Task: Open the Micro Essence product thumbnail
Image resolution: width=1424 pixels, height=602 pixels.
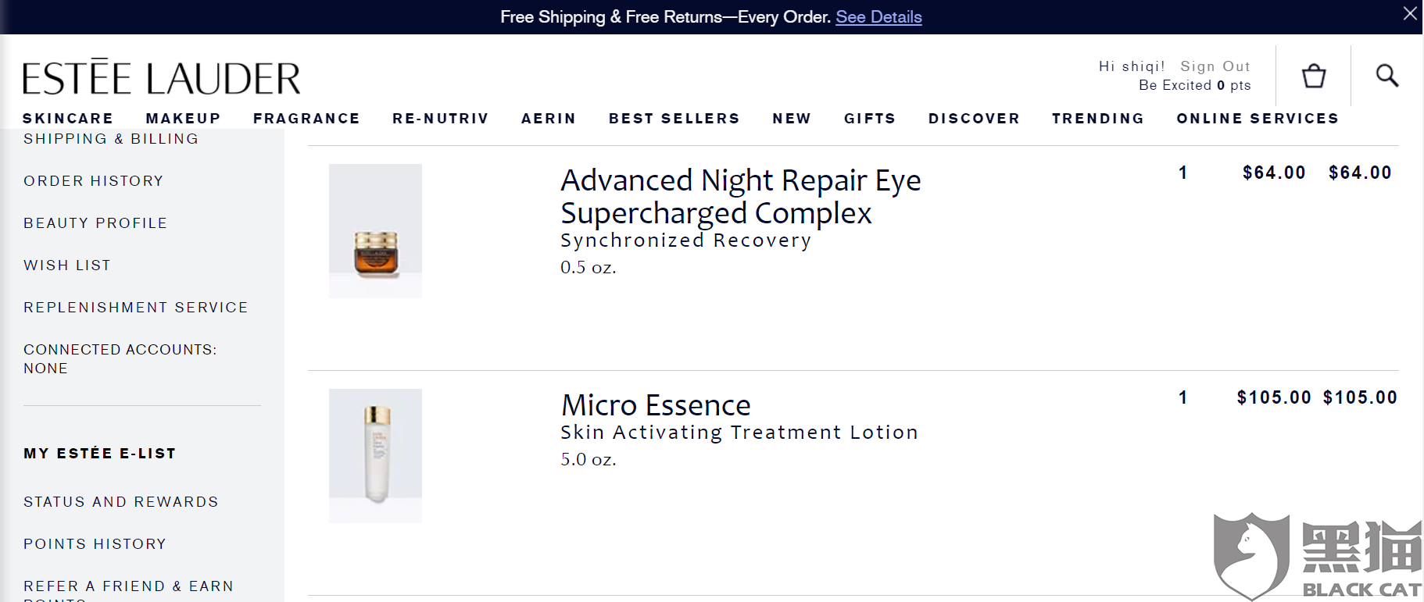Action: [375, 456]
